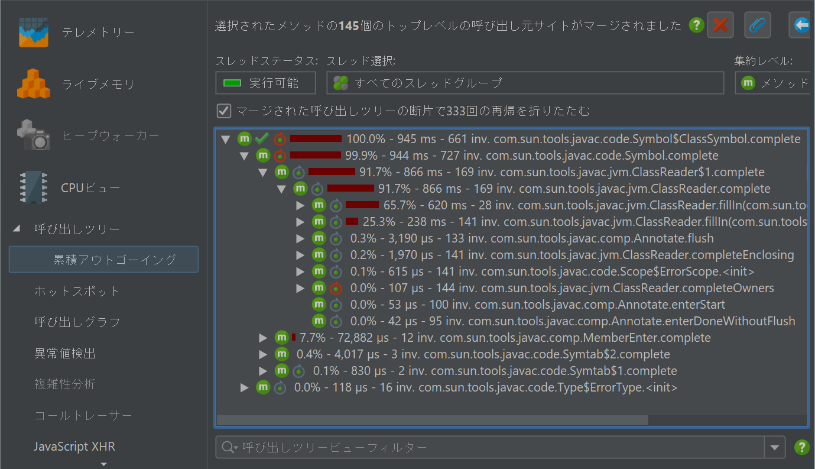The width and height of the screenshot is (815, 469).
Task: Click the blue back arrow icon
Action: click(x=801, y=25)
